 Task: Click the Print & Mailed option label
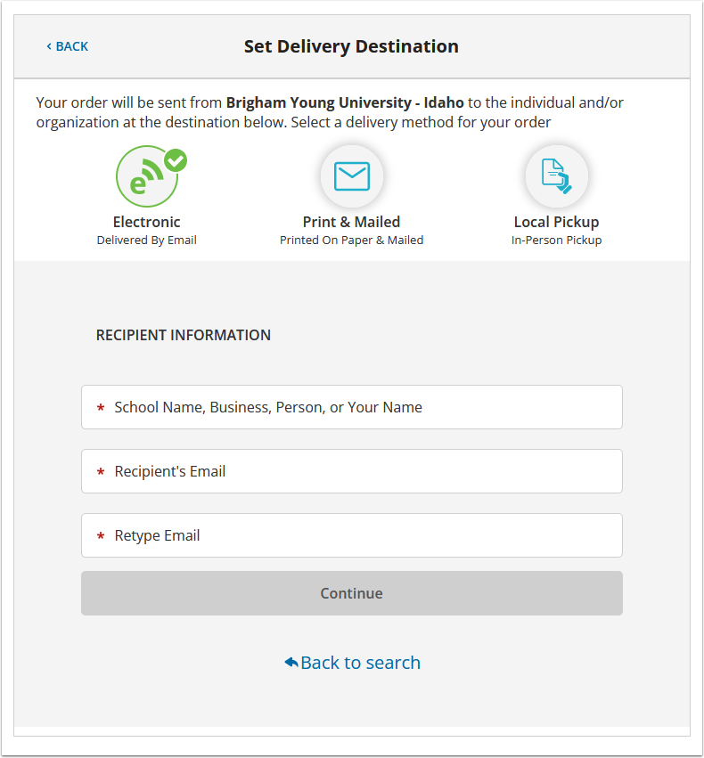click(x=351, y=222)
